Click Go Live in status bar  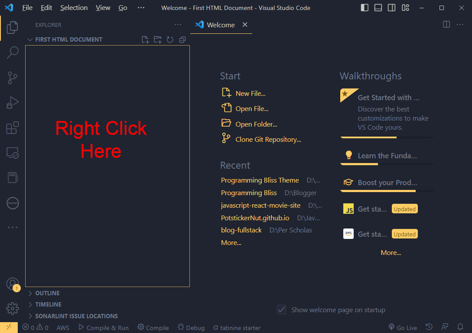(x=403, y=328)
